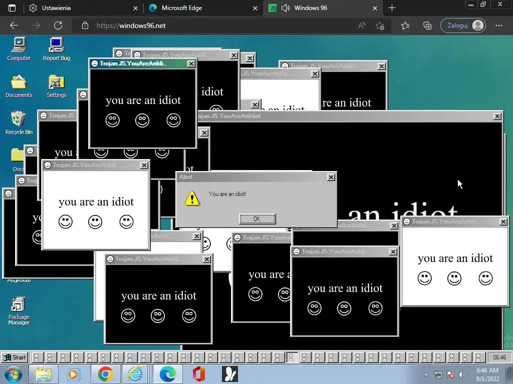This screenshot has width=513, height=384.
Task: Switch to the Microsoft Edge browser tab
Action: coord(203,8)
